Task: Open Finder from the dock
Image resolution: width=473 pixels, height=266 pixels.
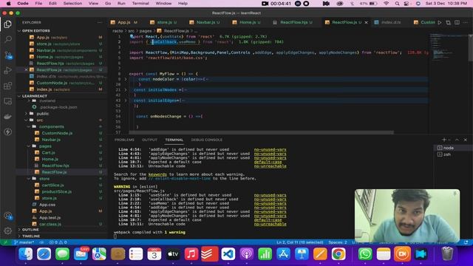Action: click(25, 254)
